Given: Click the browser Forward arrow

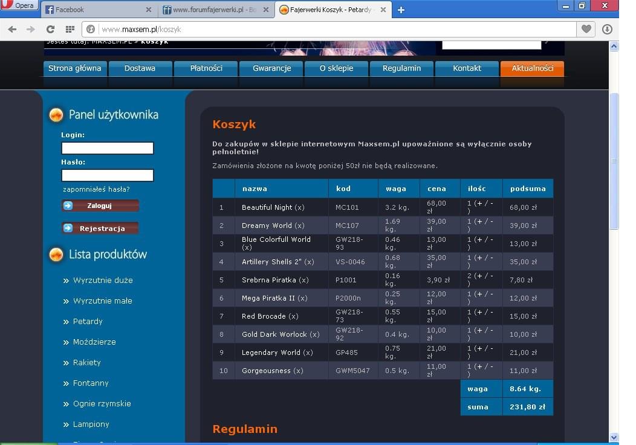Looking at the screenshot, I should 30,29.
